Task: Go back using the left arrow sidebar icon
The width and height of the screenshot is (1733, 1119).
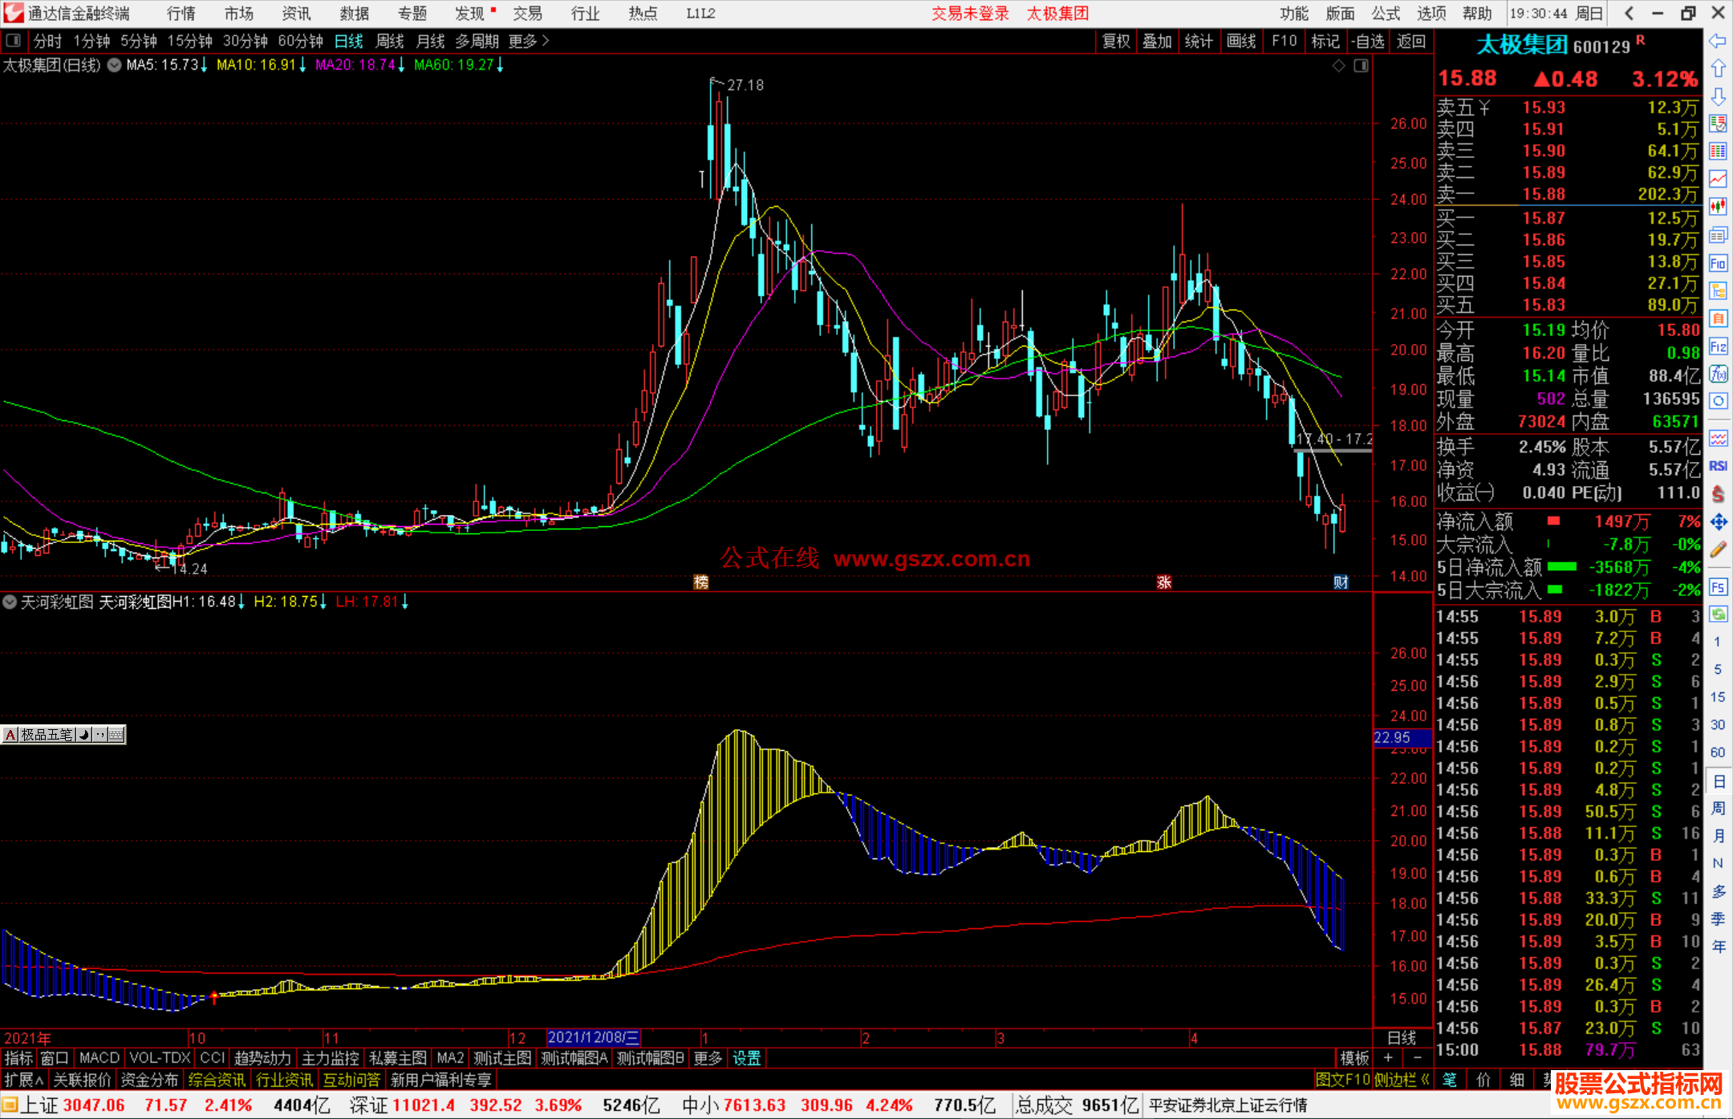Action: (1718, 41)
